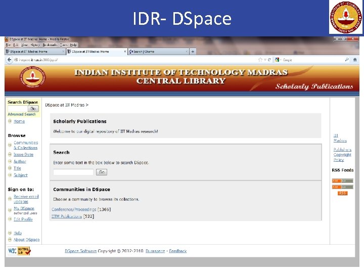Switch to the Search | Chamo tab
364x273 pixels.
(158, 52)
